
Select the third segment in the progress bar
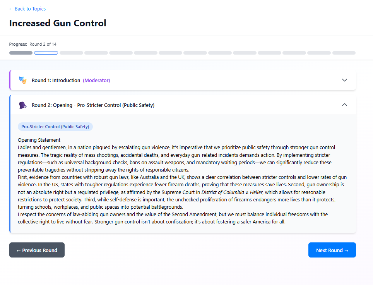(71, 53)
